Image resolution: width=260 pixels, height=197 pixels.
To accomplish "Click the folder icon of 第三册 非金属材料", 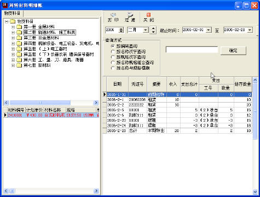I will (19, 38).
